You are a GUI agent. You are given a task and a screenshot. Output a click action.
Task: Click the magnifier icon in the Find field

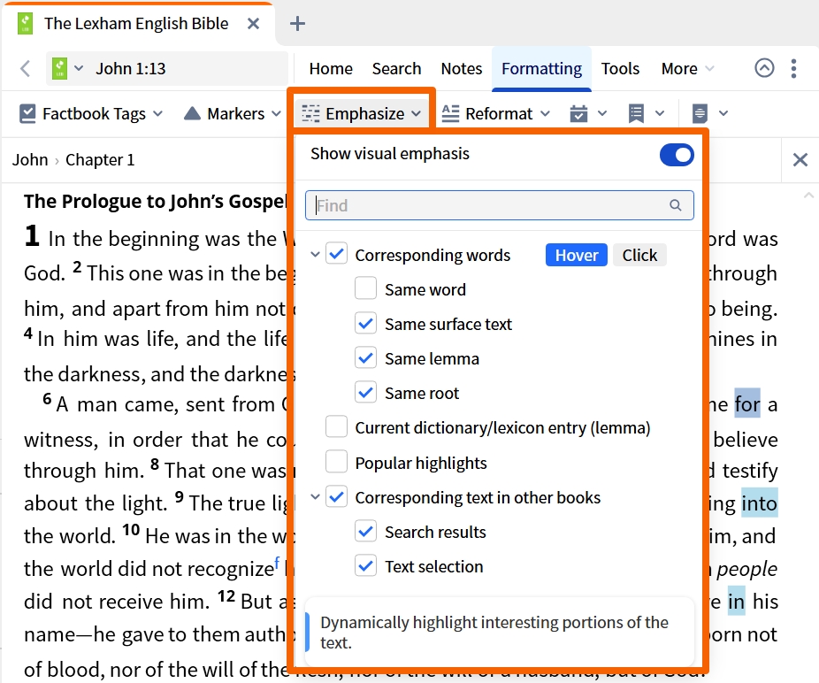pyautogui.click(x=676, y=205)
